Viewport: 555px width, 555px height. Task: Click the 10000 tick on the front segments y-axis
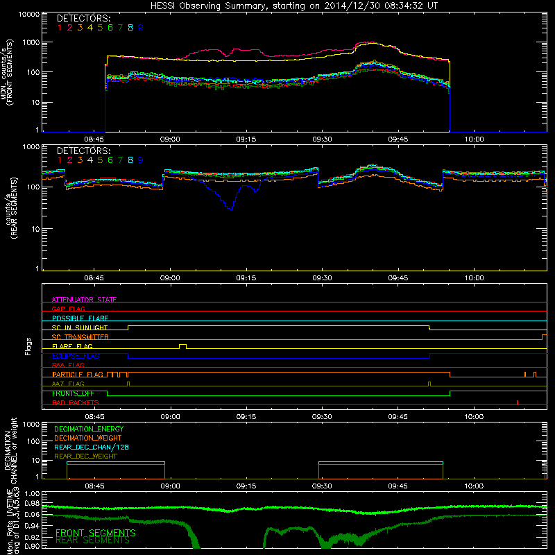29,14
